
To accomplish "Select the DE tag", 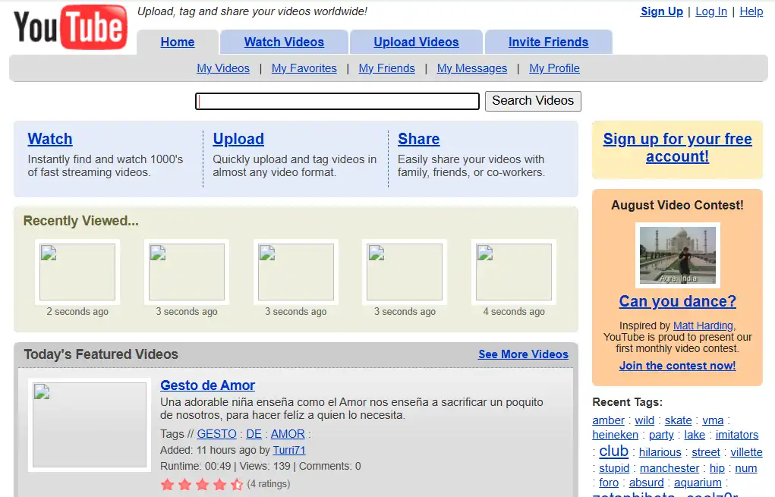I will [254, 434].
